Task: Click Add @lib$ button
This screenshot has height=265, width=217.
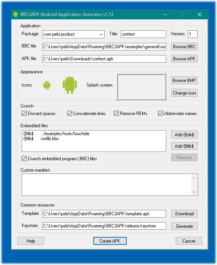Action: coord(184,146)
